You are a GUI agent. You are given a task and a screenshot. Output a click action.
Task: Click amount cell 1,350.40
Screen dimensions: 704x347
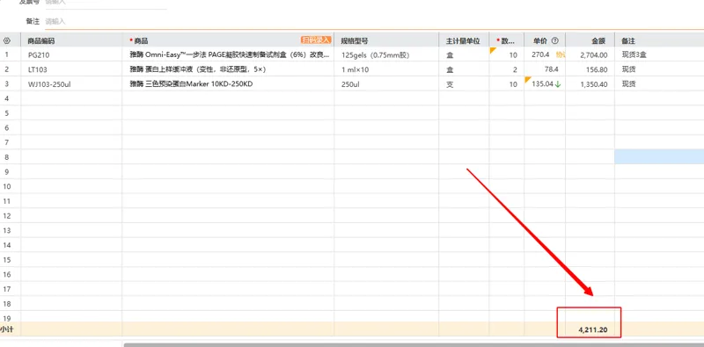590,83
